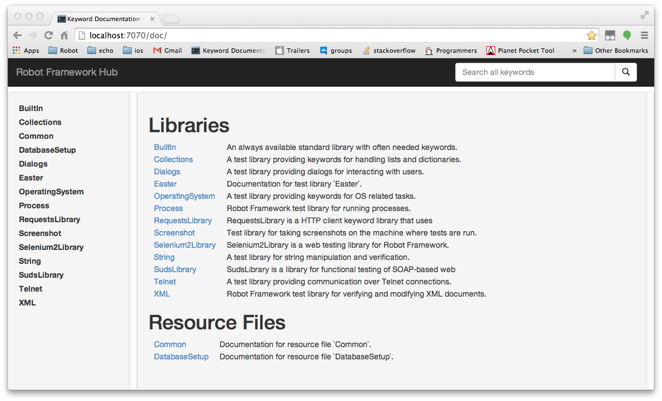Viewport: 662px width, 401px height.
Task: Click the green extension icon in toolbar
Action: click(x=627, y=36)
